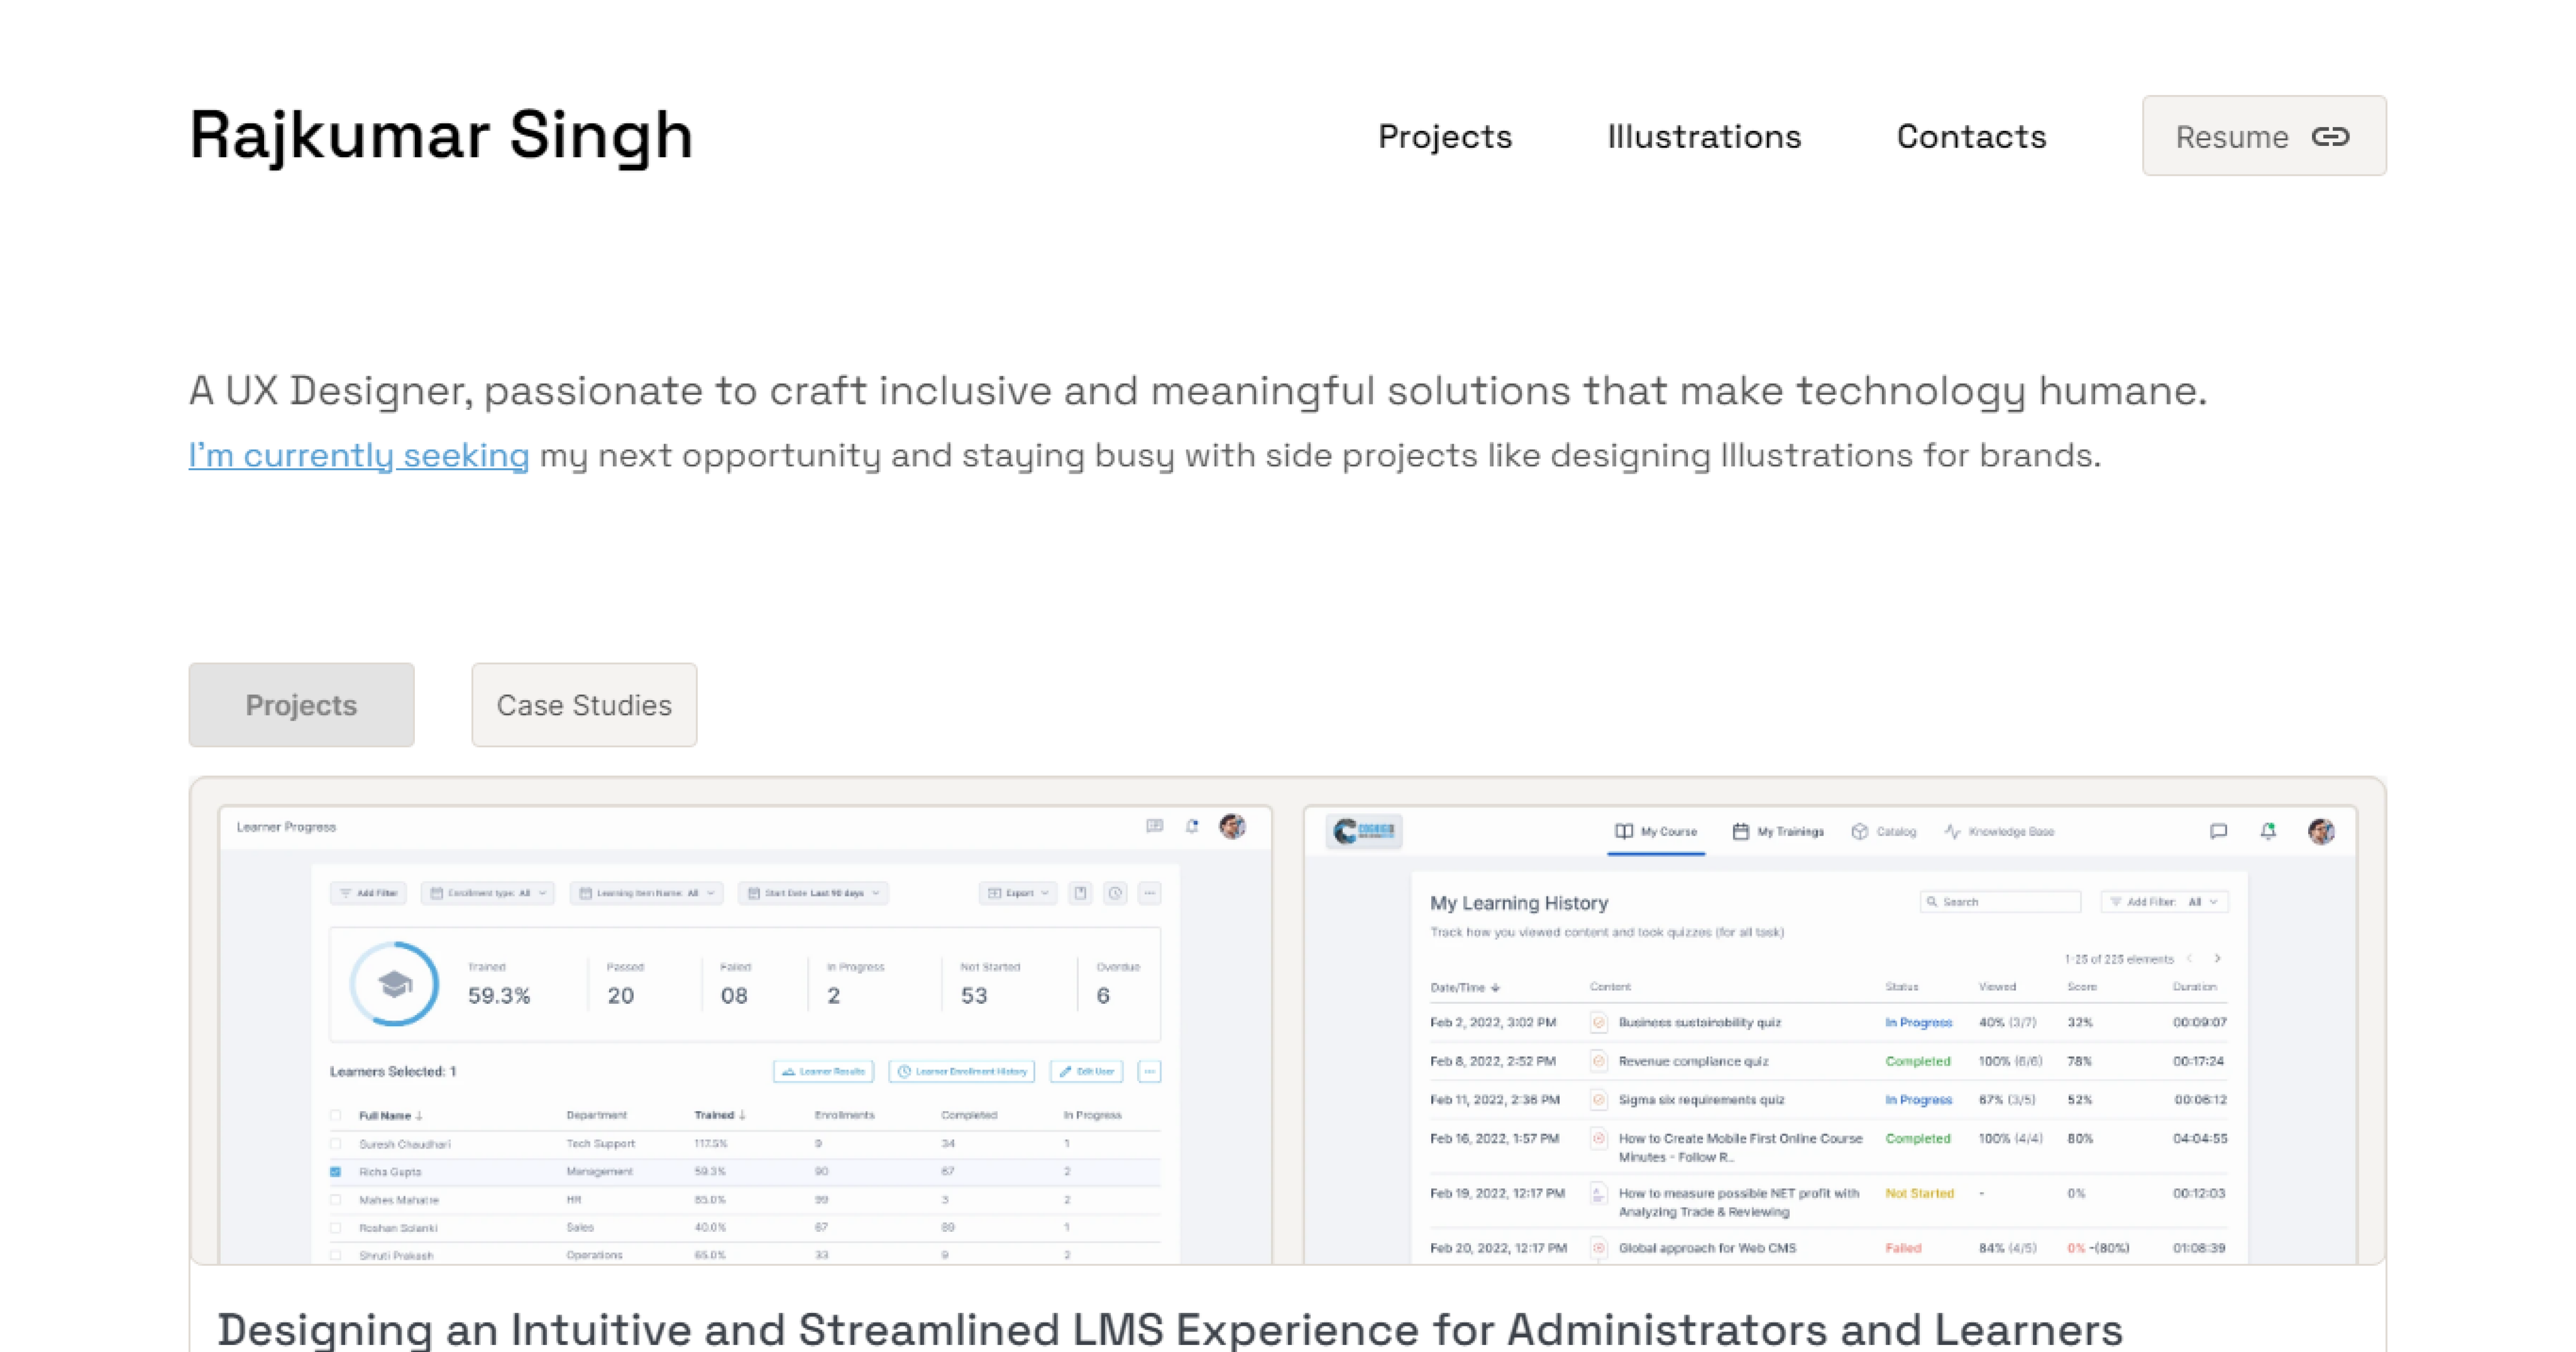Click the next page arrow in Learning History
Image resolution: width=2576 pixels, height=1352 pixels.
tap(2217, 958)
